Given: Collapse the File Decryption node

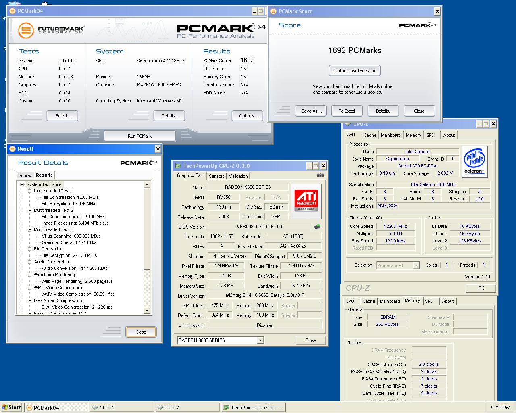Looking at the screenshot, I should (x=30, y=249).
